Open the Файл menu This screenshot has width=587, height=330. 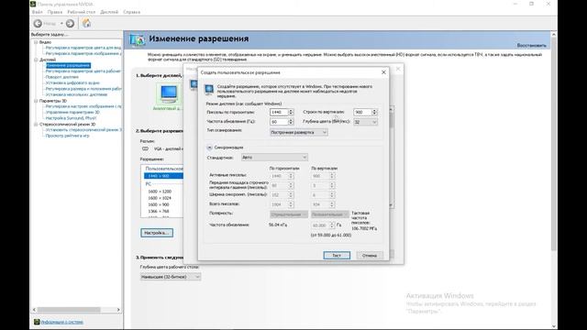37,12
